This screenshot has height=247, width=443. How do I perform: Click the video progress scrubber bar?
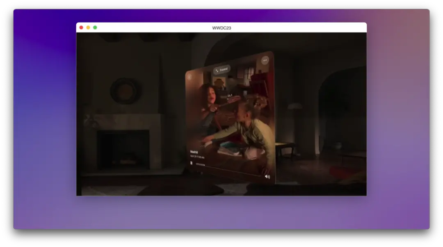228,169
